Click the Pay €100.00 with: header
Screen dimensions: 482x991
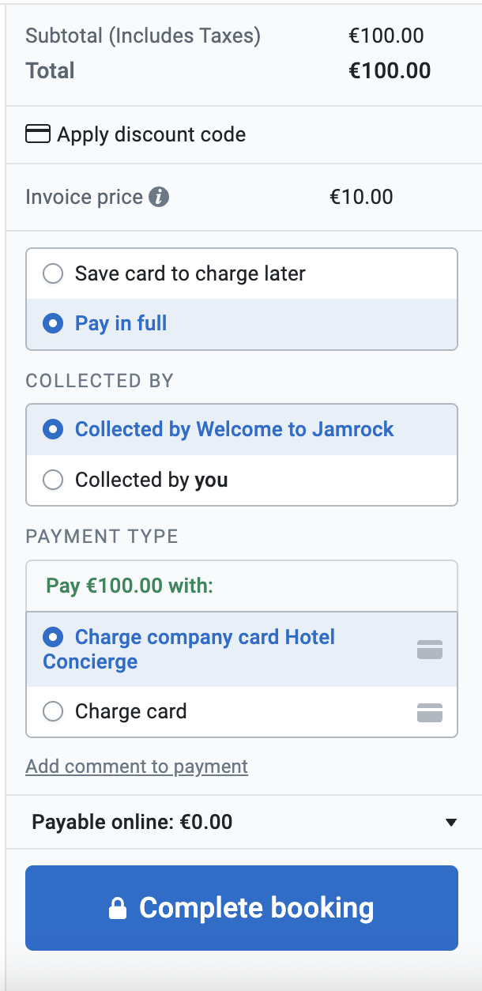click(130, 586)
